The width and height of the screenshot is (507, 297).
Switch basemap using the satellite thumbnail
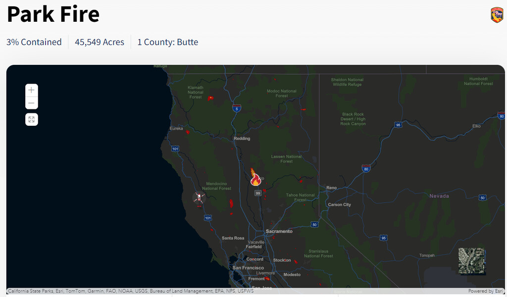point(472,261)
